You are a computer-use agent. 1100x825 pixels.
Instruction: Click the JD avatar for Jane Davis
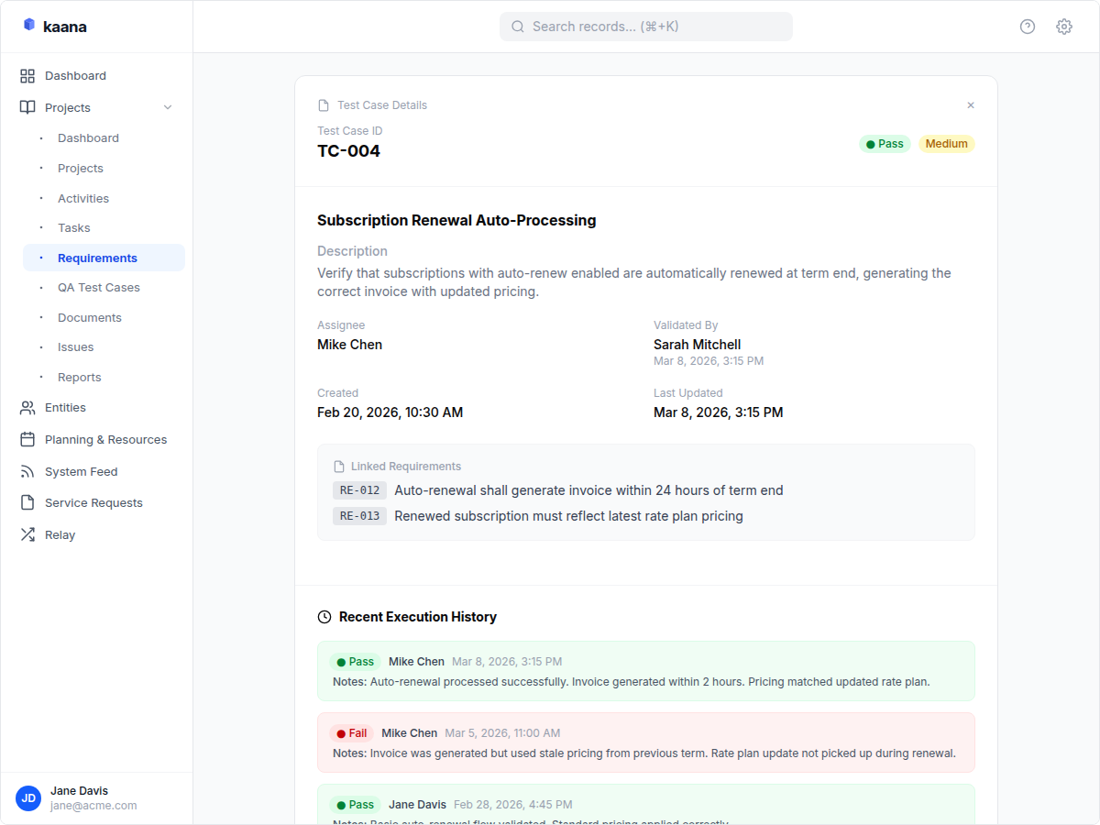(x=28, y=798)
